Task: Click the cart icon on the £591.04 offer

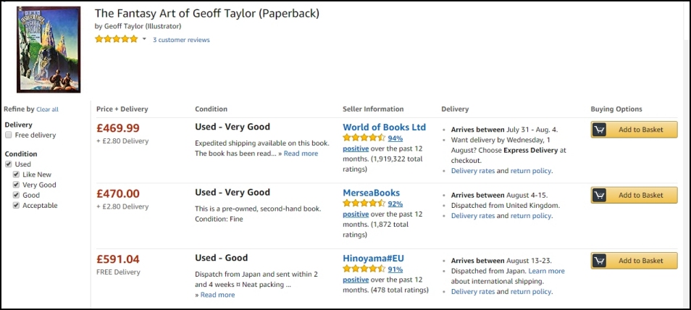Action: 599,261
